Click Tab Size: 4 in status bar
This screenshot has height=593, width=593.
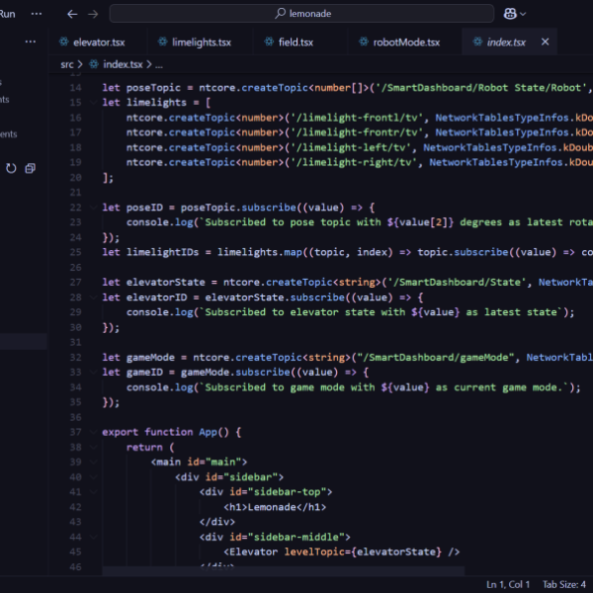click(x=564, y=584)
